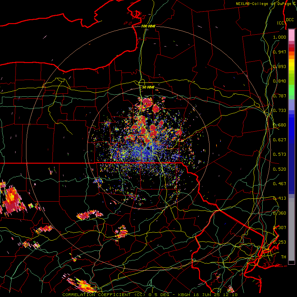The height and width of the screenshot is (297, 297).
Task: Click the 12:10 timestamp text
Action: 230,295
